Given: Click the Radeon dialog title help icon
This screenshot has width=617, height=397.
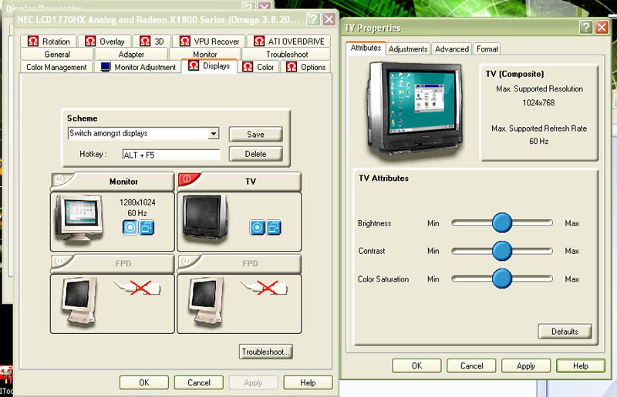Looking at the screenshot, I should pyautogui.click(x=313, y=18).
